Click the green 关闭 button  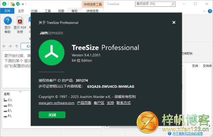click(x=52, y=115)
